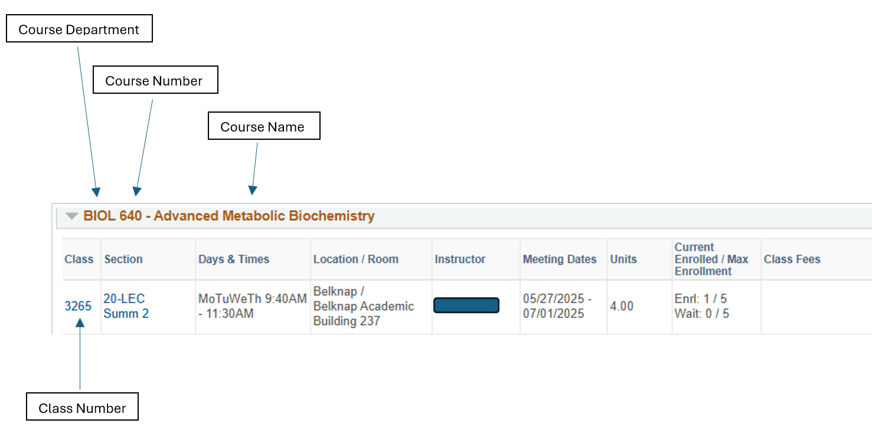Select the Instructor column header
The height and width of the screenshot is (433, 872).
(x=460, y=259)
